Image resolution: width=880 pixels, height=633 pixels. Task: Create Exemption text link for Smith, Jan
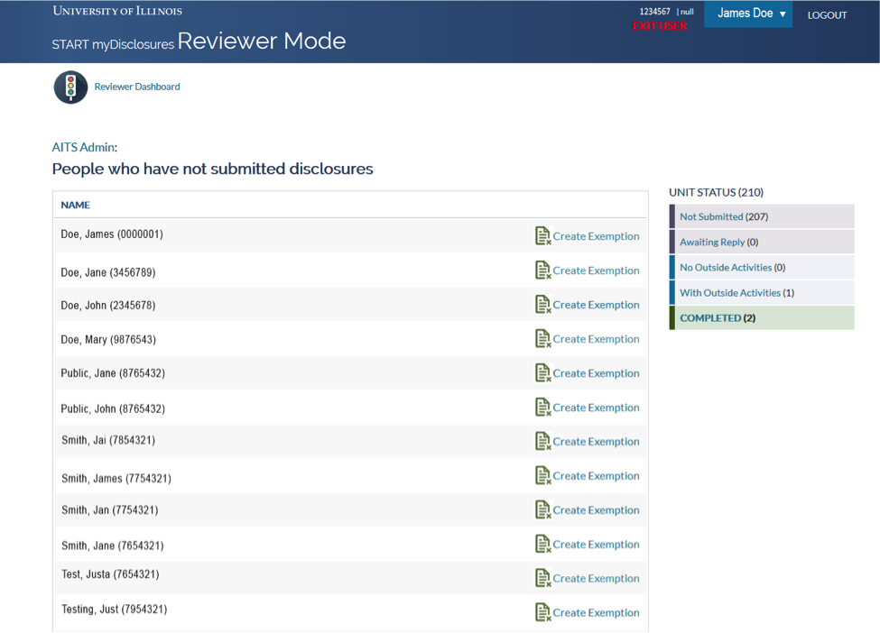tap(596, 510)
